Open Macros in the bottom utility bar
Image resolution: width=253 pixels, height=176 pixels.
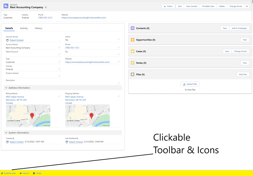tap(24, 173)
